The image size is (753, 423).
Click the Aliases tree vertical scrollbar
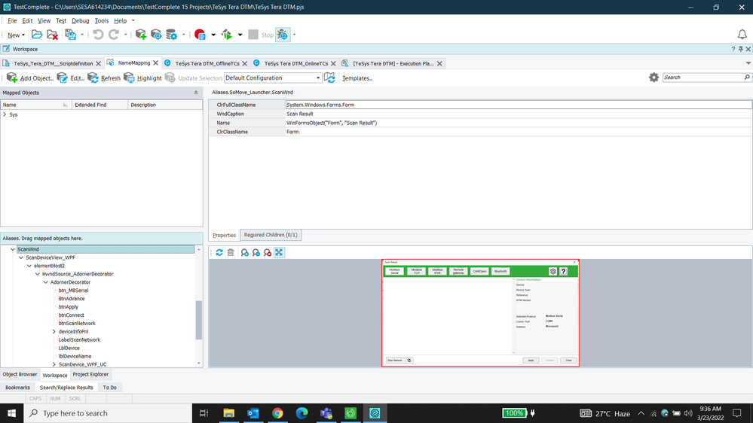point(199,320)
